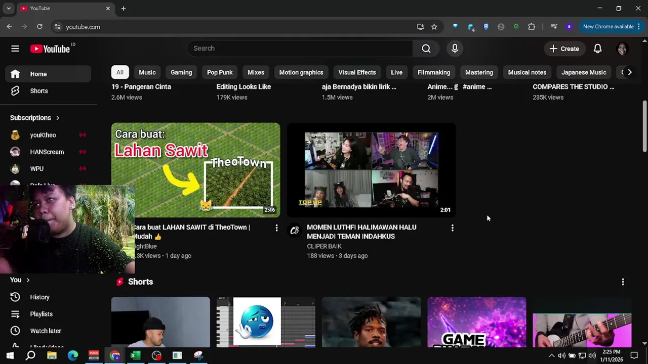Open Excel from the taskbar
648x364 pixels.
[x=135, y=356]
